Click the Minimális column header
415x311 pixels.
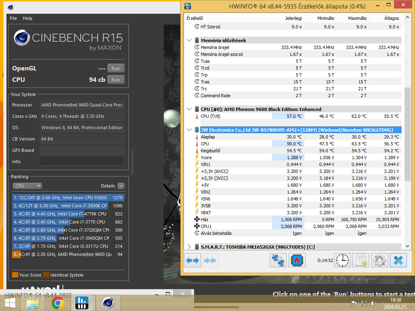point(320,18)
